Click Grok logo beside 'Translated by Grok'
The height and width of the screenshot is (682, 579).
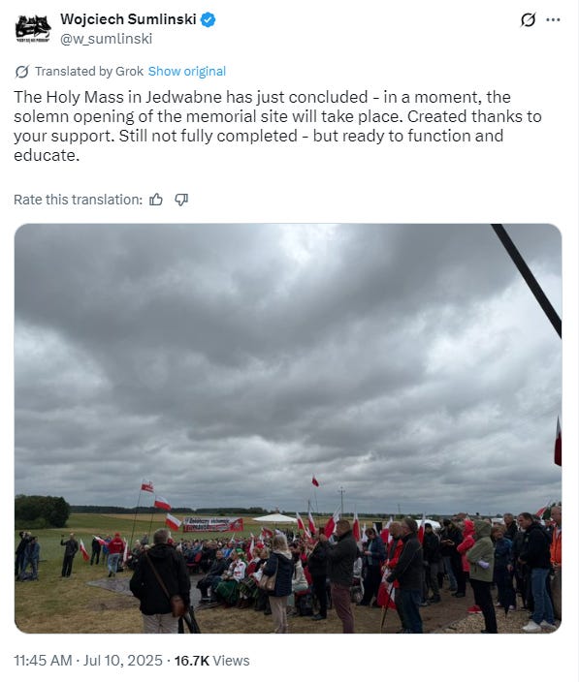pos(21,72)
